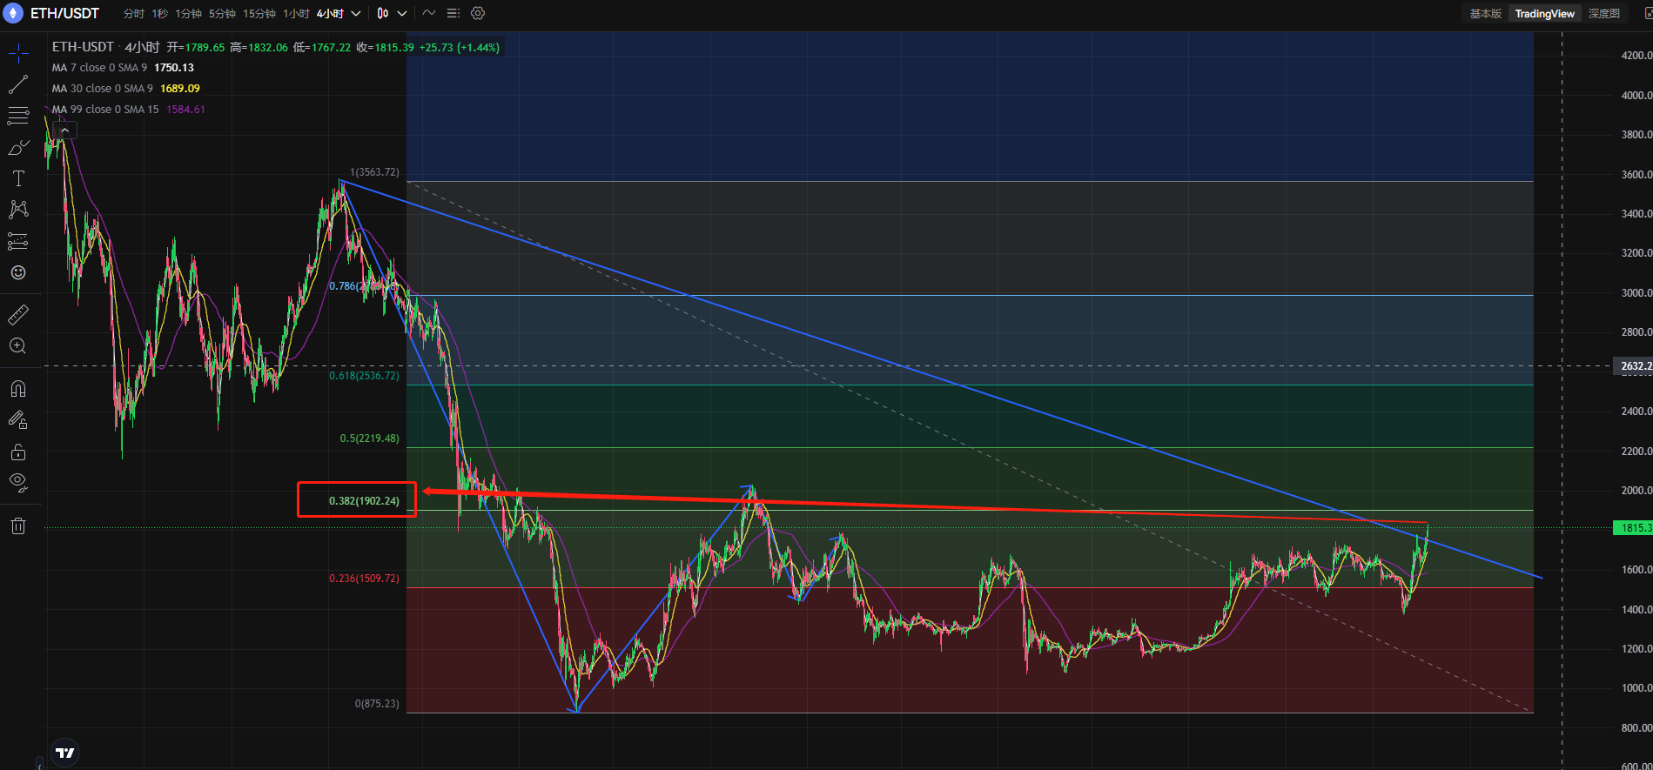
Task: Switch to the 深度图 tab
Action: point(1603,13)
